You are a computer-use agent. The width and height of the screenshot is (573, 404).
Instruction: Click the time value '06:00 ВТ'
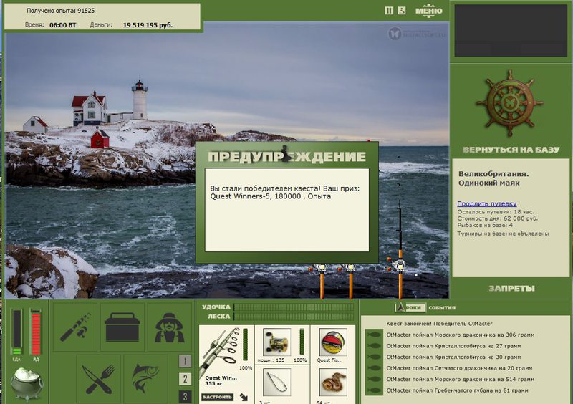(63, 25)
